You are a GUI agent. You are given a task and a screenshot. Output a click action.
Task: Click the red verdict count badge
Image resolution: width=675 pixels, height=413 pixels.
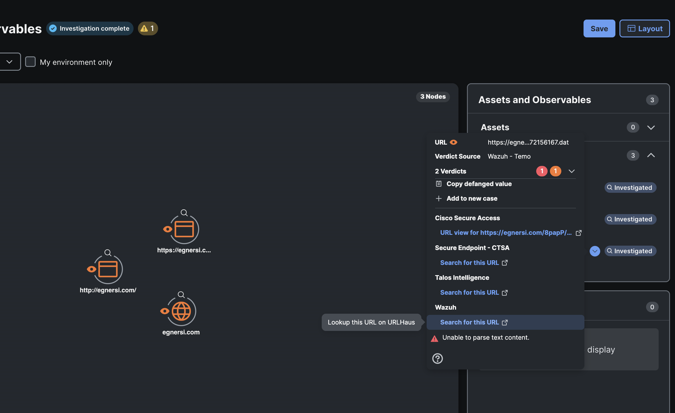(x=541, y=171)
